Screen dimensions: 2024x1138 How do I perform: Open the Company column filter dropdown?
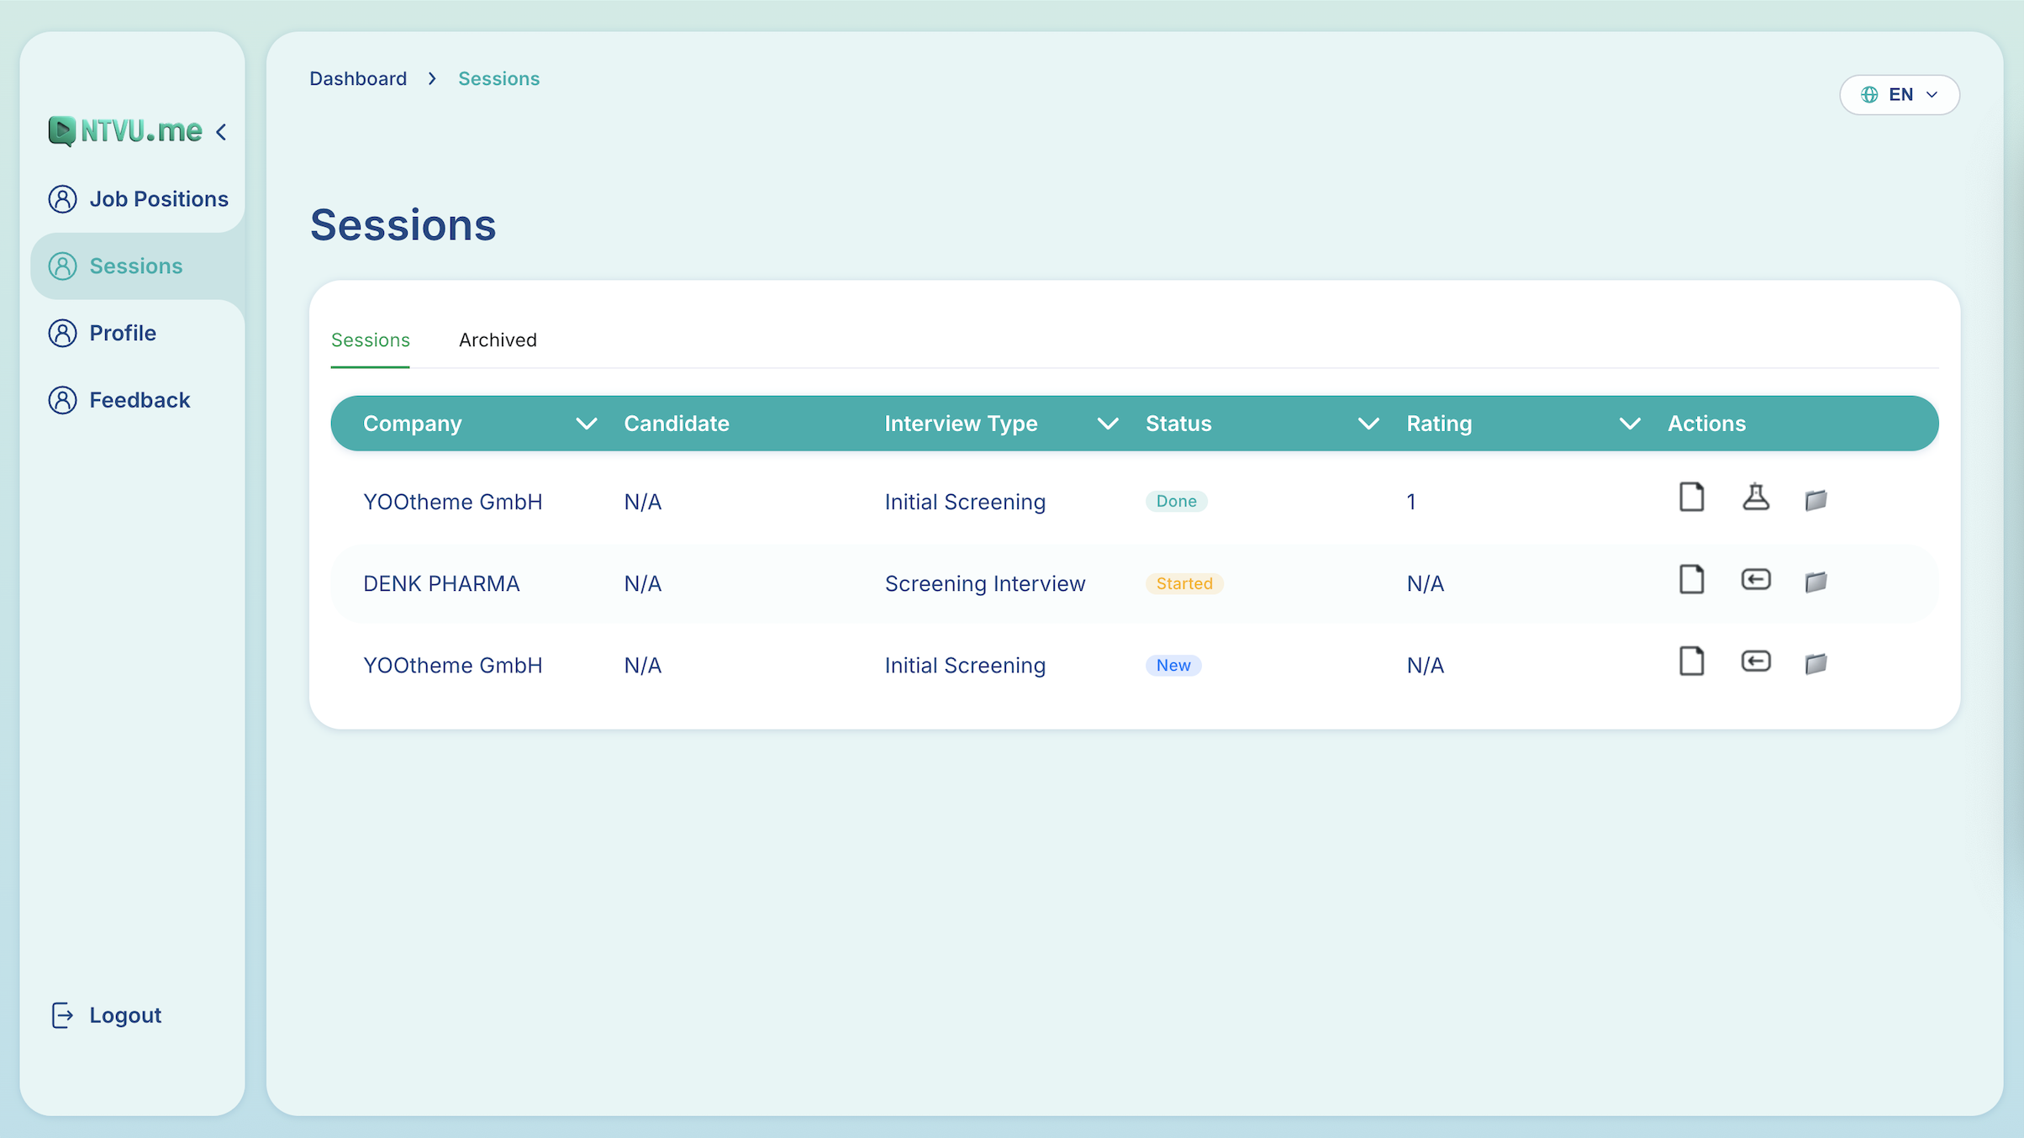[x=587, y=424]
